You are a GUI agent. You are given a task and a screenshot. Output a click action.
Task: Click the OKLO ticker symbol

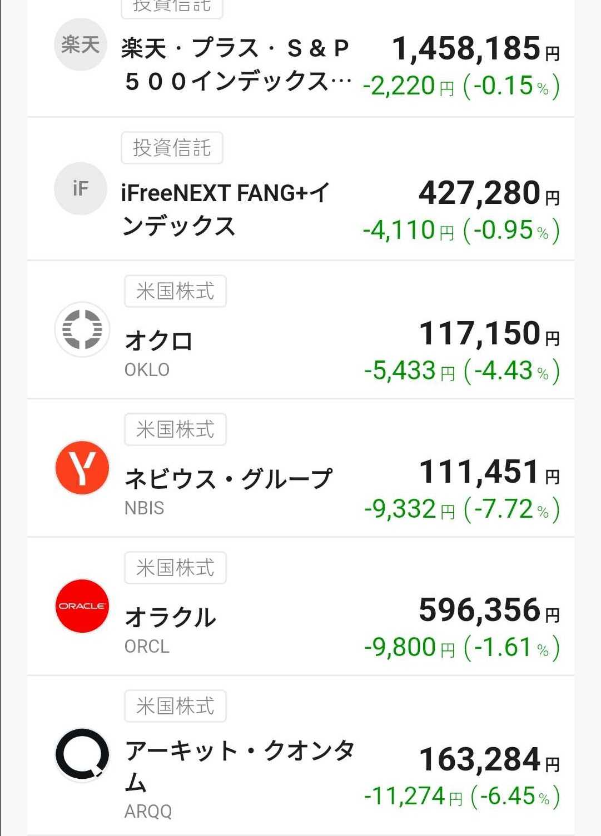coord(147,370)
